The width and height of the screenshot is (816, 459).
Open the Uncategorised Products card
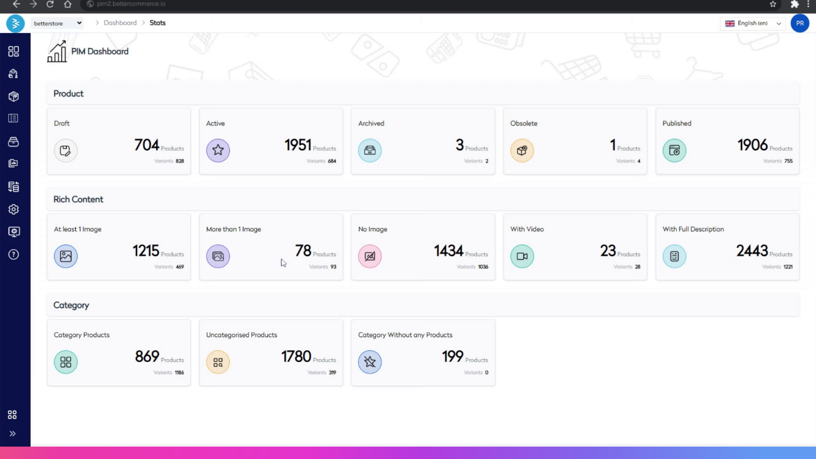pyautogui.click(x=271, y=353)
